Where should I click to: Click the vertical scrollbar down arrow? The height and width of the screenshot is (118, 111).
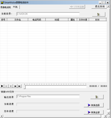pyautogui.click(x=108, y=113)
